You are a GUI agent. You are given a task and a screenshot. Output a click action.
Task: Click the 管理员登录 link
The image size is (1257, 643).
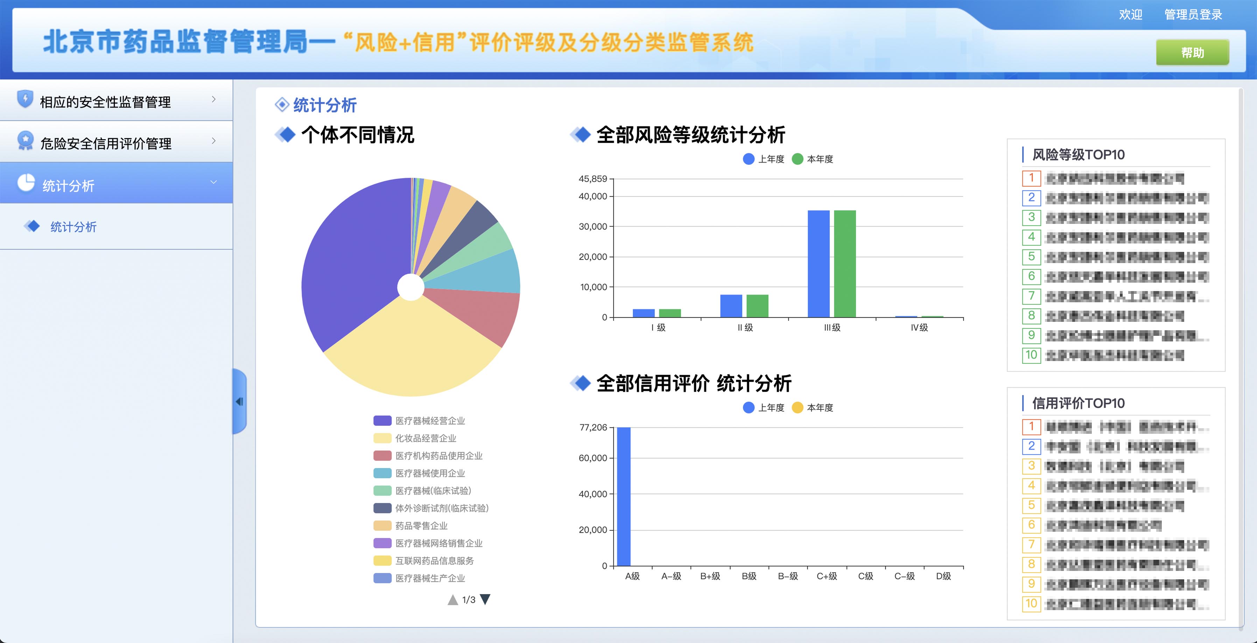[x=1193, y=15]
